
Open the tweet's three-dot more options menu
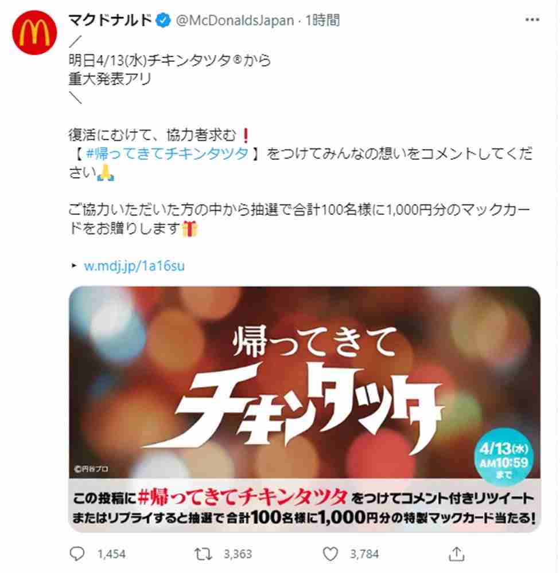(532, 19)
